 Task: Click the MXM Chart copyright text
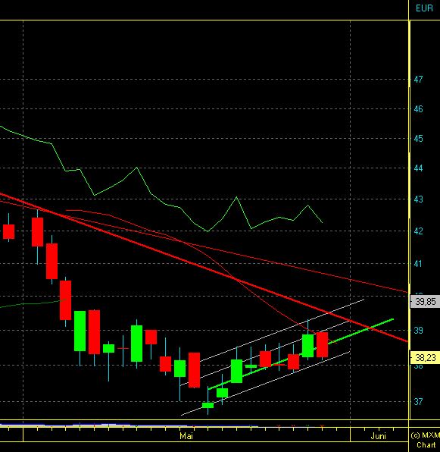pos(425,440)
